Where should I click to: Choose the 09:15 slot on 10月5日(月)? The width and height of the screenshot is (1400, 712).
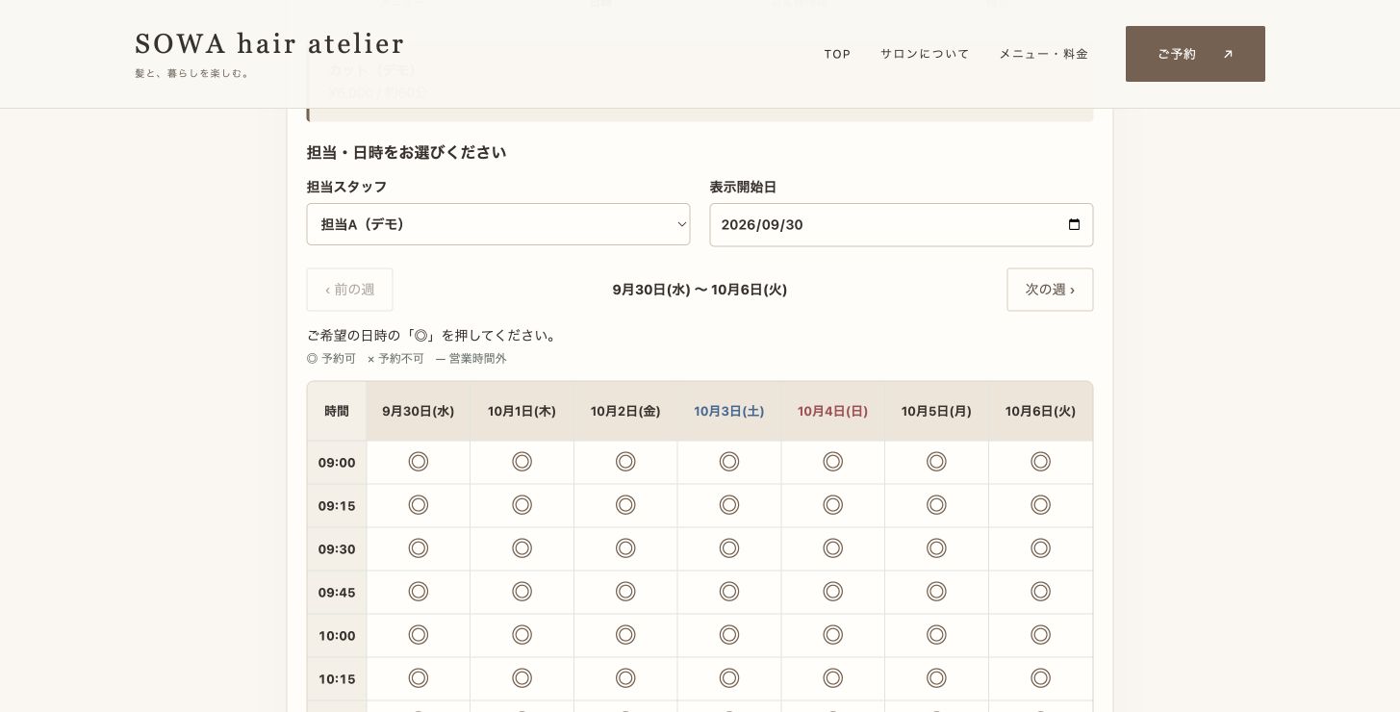[x=936, y=505]
